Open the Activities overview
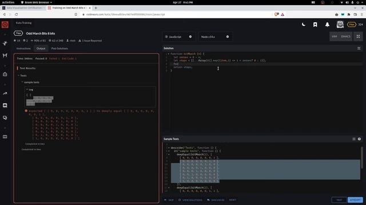The image size is (366, 205). (x=8, y=2)
